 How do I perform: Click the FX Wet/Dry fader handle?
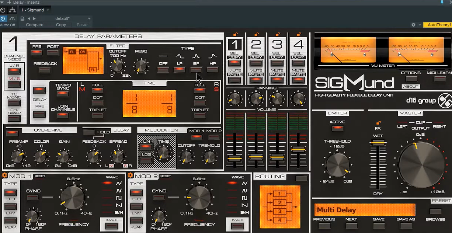tap(378, 143)
